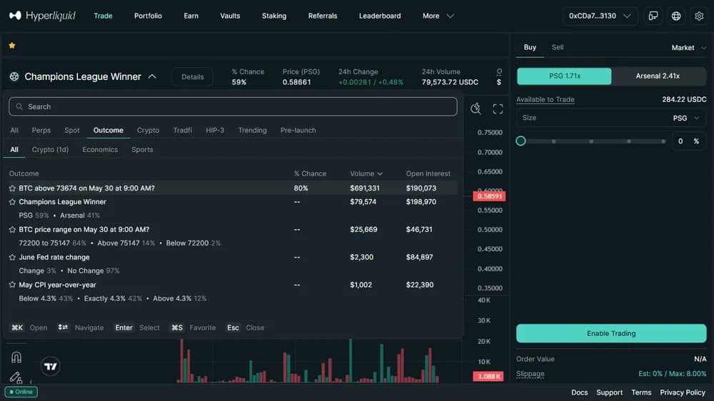Click the size percentage input box
The image size is (714, 401).
pos(688,141)
